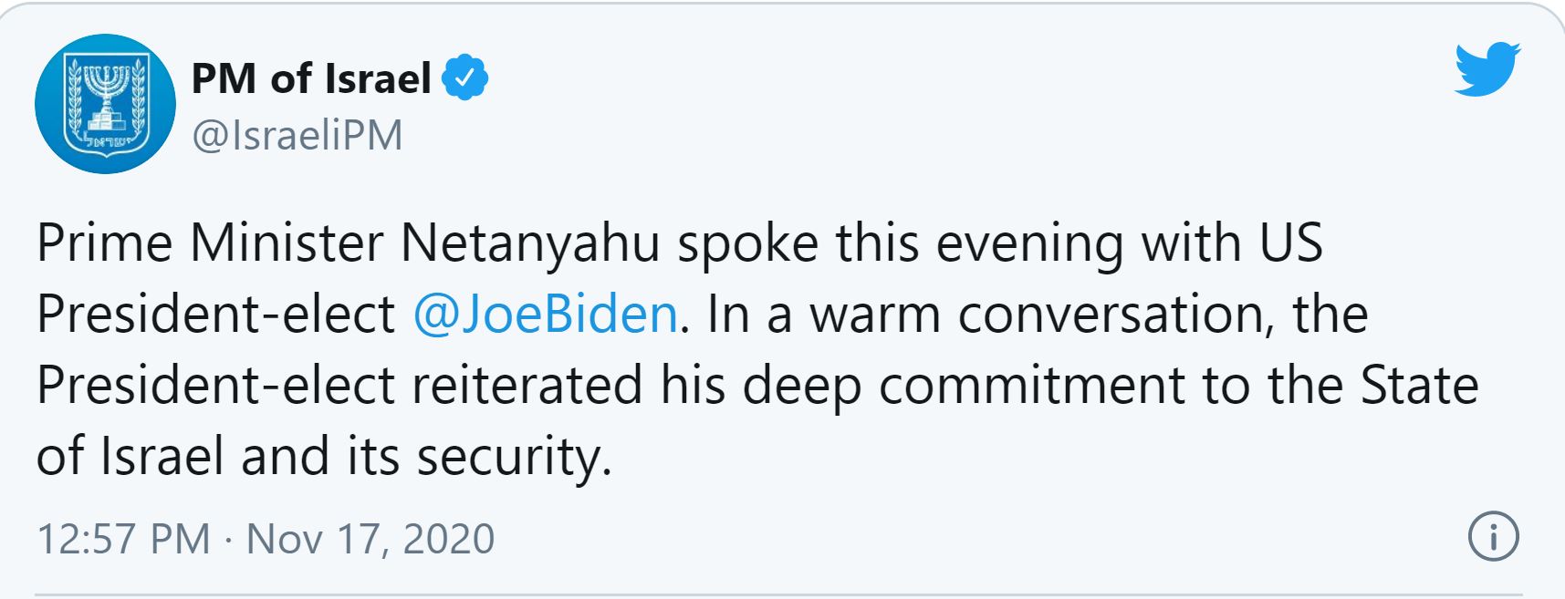Image resolution: width=1565 pixels, height=599 pixels.
Task: Click the divider line below timestamp
Action: 779,594
